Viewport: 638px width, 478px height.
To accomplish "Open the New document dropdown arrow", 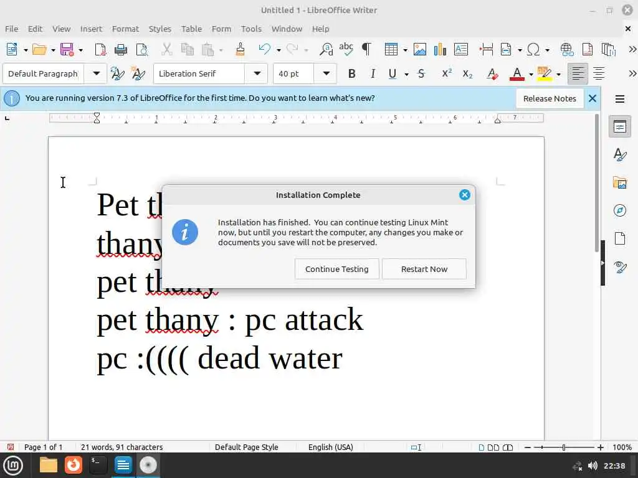I will [x=25, y=50].
